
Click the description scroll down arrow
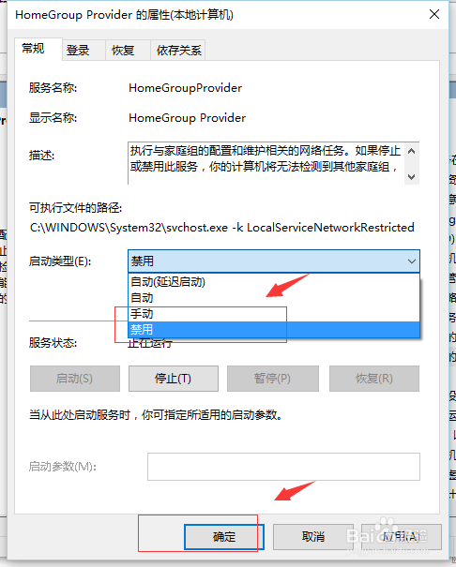(x=412, y=176)
